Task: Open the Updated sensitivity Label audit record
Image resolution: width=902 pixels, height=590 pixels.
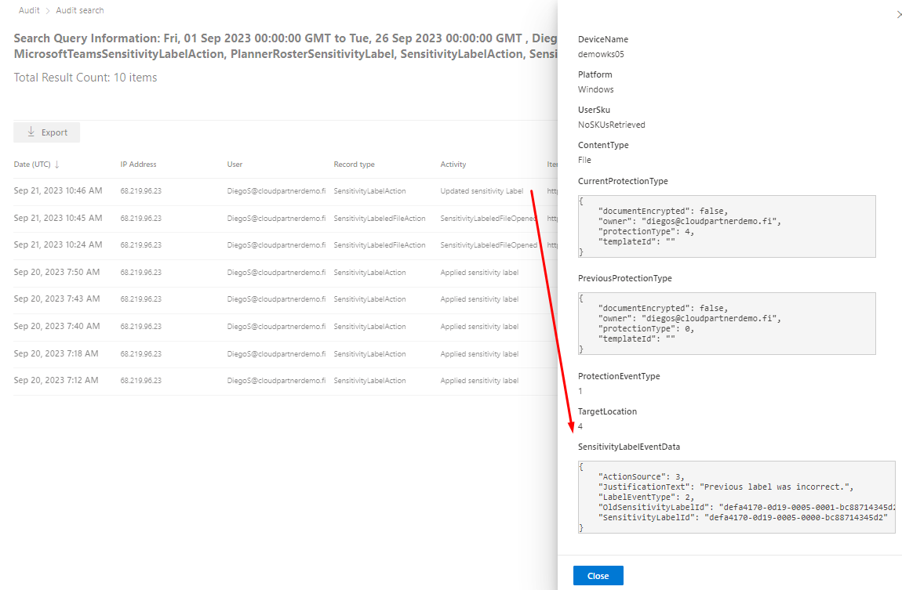Action: [x=481, y=191]
